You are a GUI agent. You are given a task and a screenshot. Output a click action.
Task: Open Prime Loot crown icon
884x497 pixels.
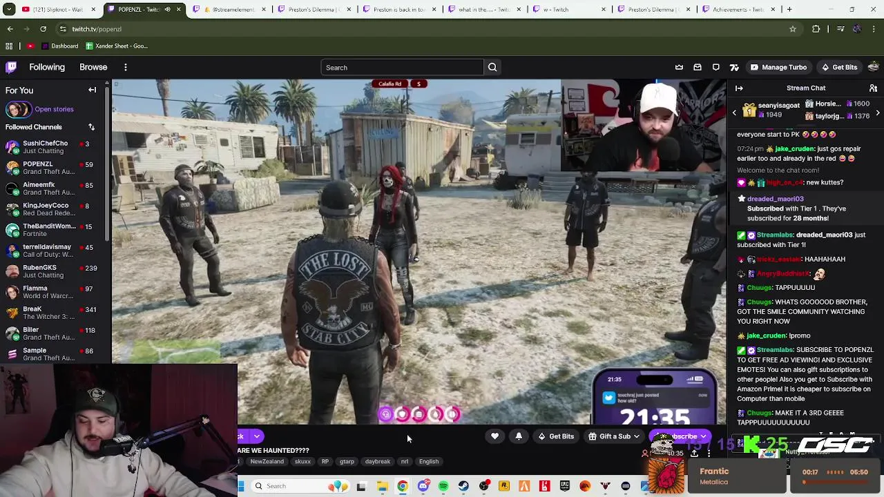tap(679, 68)
